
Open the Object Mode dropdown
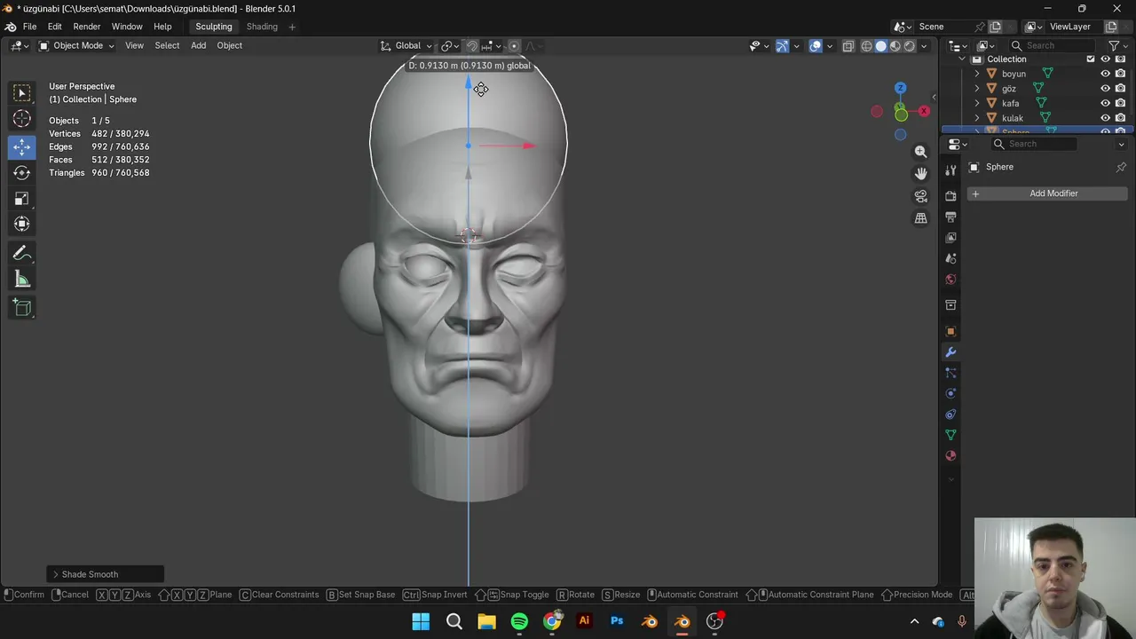pos(77,46)
